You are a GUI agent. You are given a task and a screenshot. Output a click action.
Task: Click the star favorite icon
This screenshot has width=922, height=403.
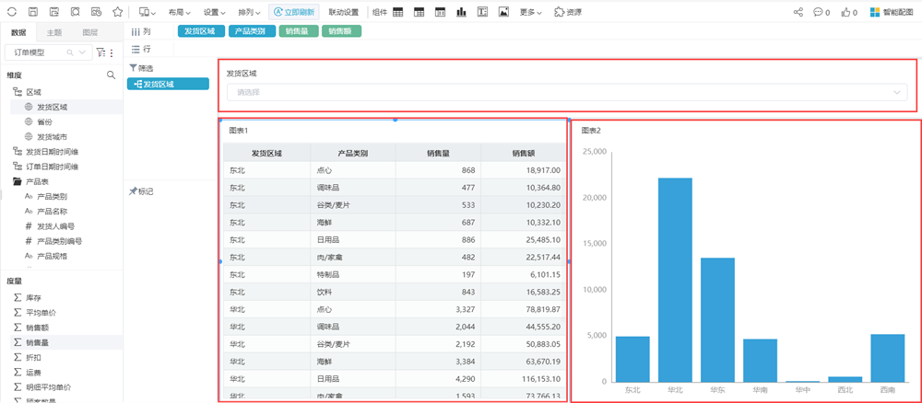[118, 12]
